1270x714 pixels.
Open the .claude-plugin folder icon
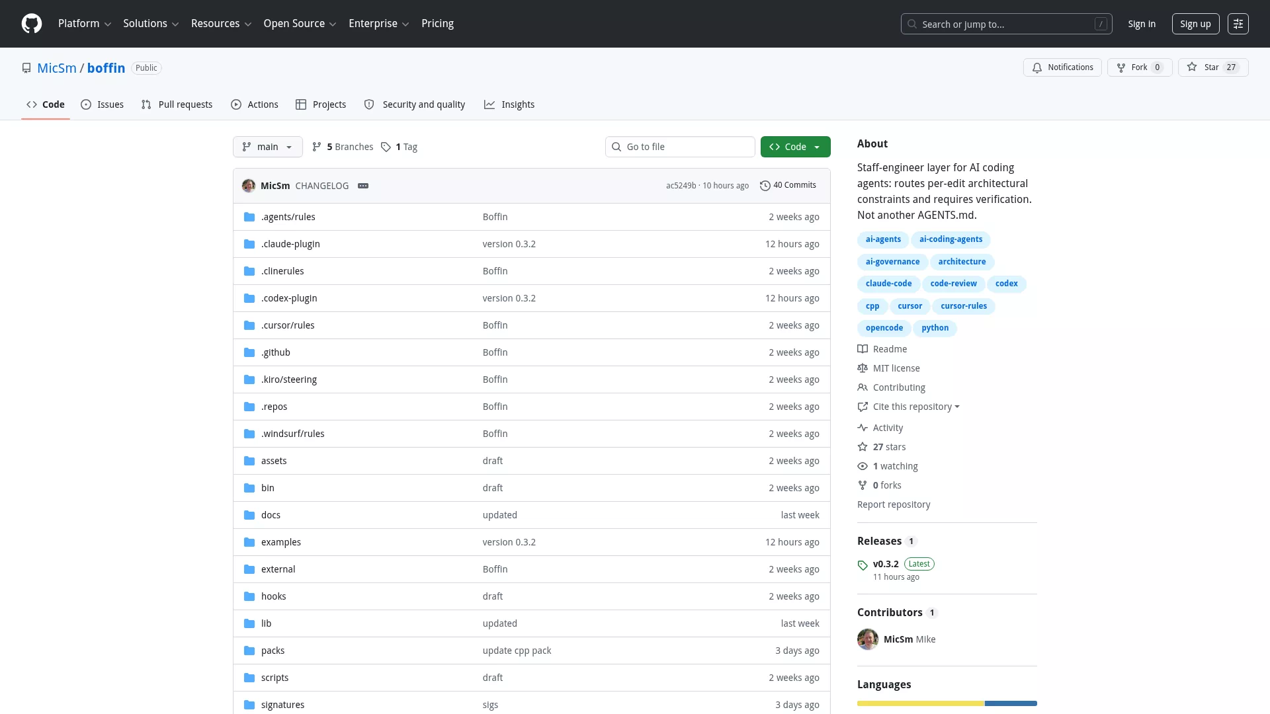249,244
